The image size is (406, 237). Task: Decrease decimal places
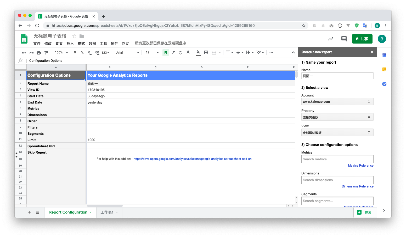point(89,53)
